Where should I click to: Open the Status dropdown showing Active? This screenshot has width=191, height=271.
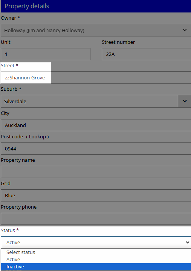(x=96, y=242)
